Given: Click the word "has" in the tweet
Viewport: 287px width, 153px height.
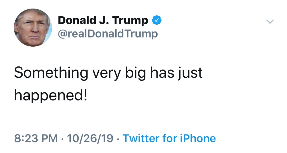Looking at the screenshot, I should coord(163,73).
